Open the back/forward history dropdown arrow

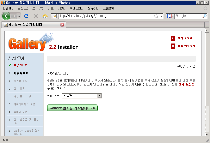(19, 16)
